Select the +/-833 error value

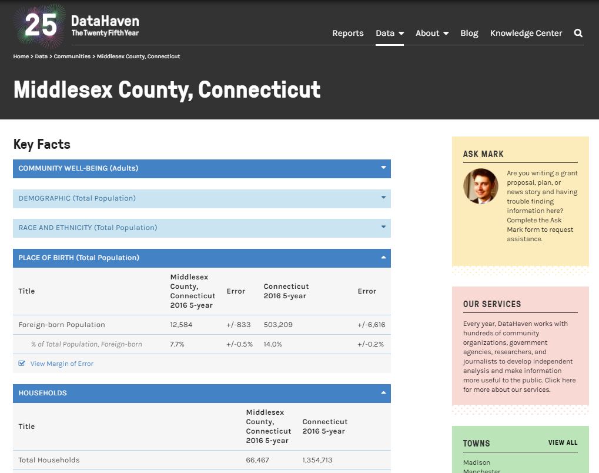pyautogui.click(x=239, y=325)
